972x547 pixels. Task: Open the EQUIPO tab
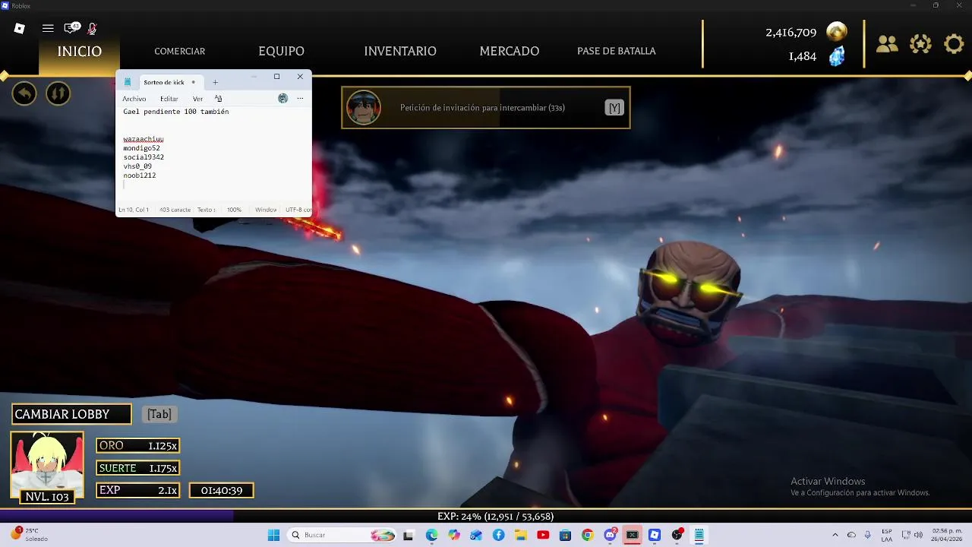[281, 51]
